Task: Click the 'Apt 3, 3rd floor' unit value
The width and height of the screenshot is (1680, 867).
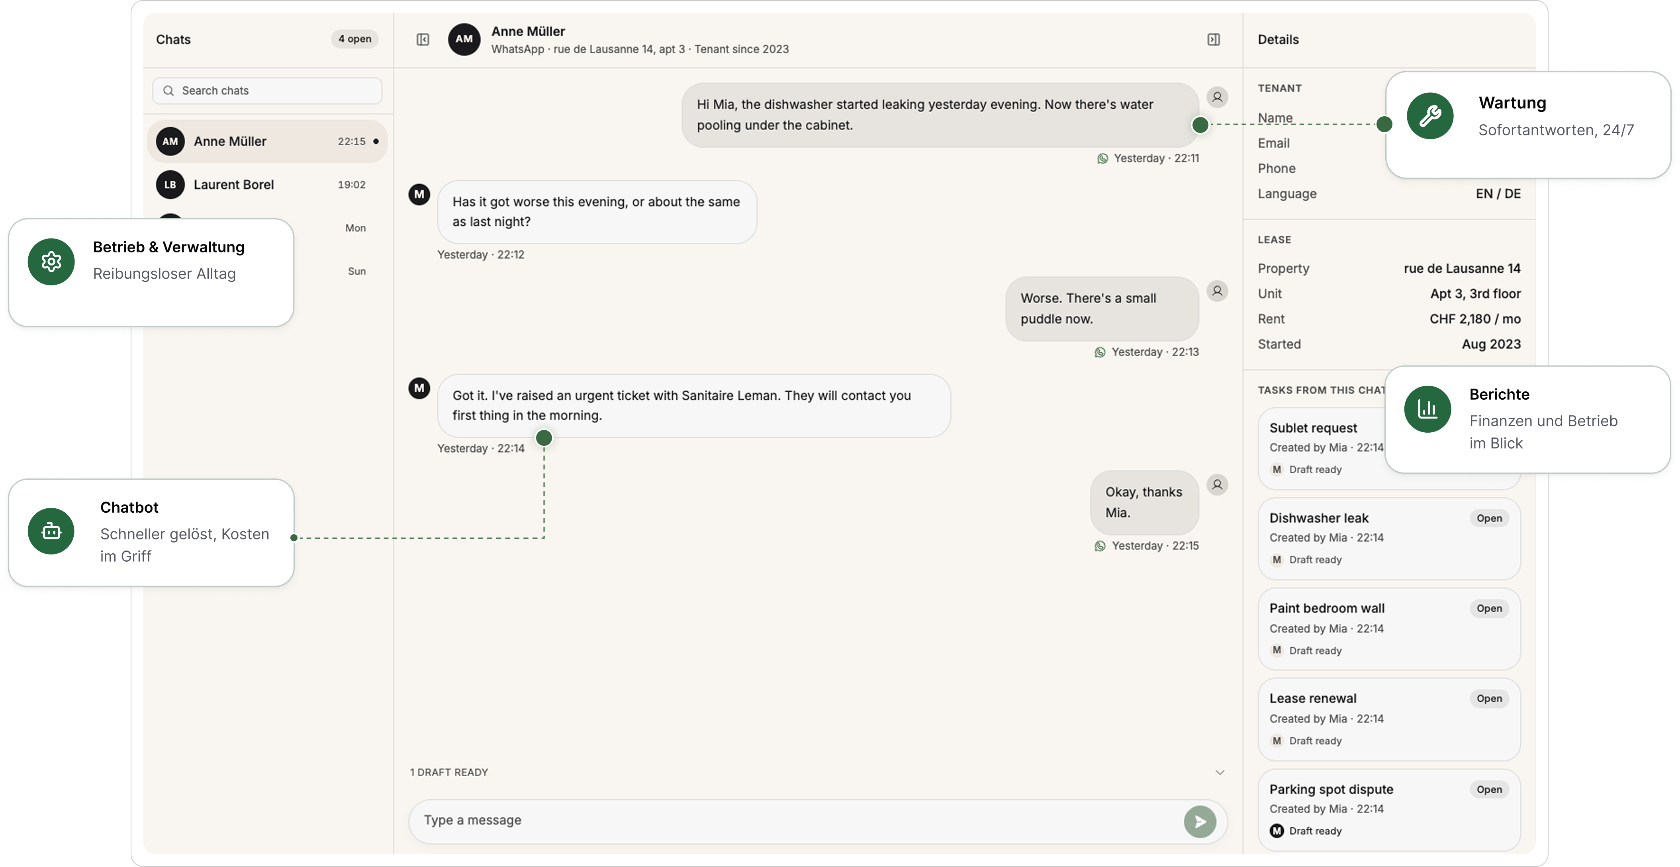Action: [x=1475, y=294]
